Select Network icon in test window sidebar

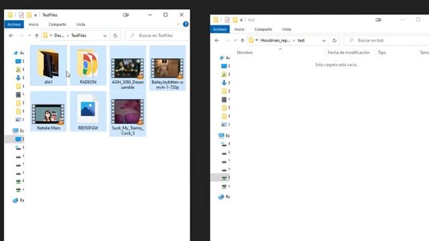(x=221, y=197)
